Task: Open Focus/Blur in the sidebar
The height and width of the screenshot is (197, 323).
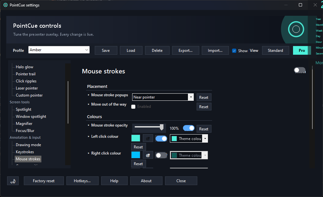Action: tap(25, 131)
